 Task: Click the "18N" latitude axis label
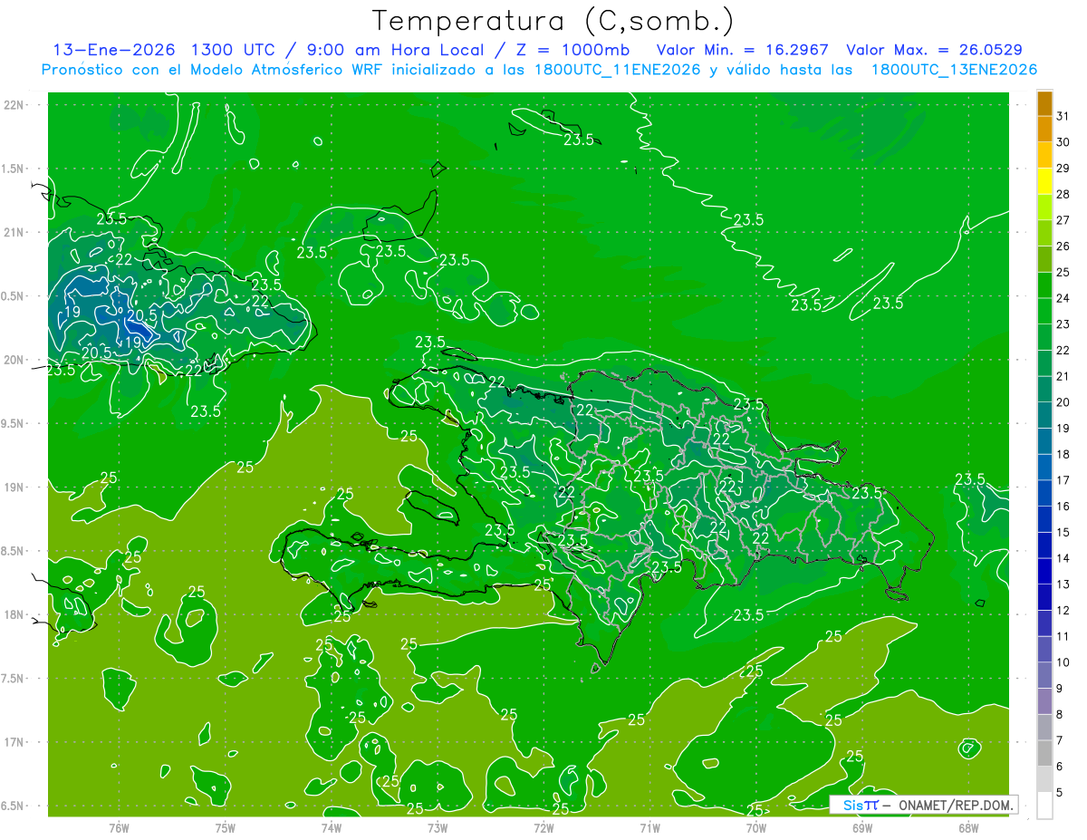coord(14,614)
